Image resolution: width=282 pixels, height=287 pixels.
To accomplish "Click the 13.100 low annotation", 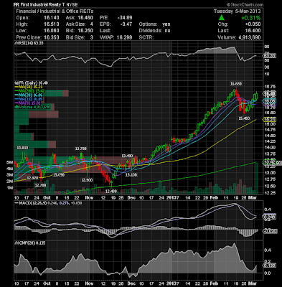I will (x=131, y=175).
